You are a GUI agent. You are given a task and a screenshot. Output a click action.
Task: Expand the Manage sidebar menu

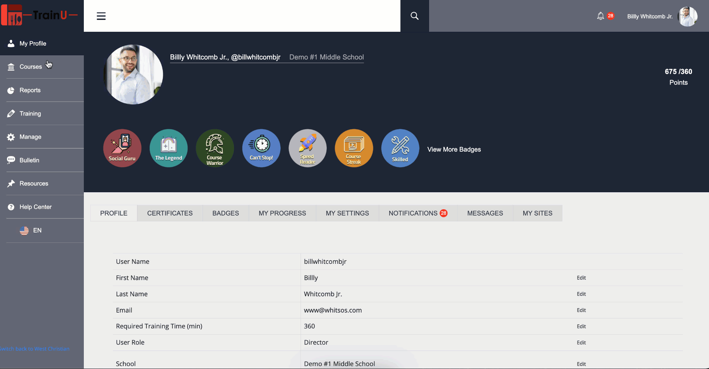[x=30, y=137]
